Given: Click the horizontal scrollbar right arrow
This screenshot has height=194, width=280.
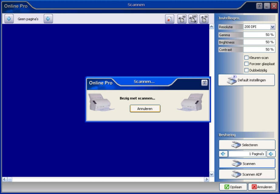Looking at the screenshot, I should (x=207, y=179).
